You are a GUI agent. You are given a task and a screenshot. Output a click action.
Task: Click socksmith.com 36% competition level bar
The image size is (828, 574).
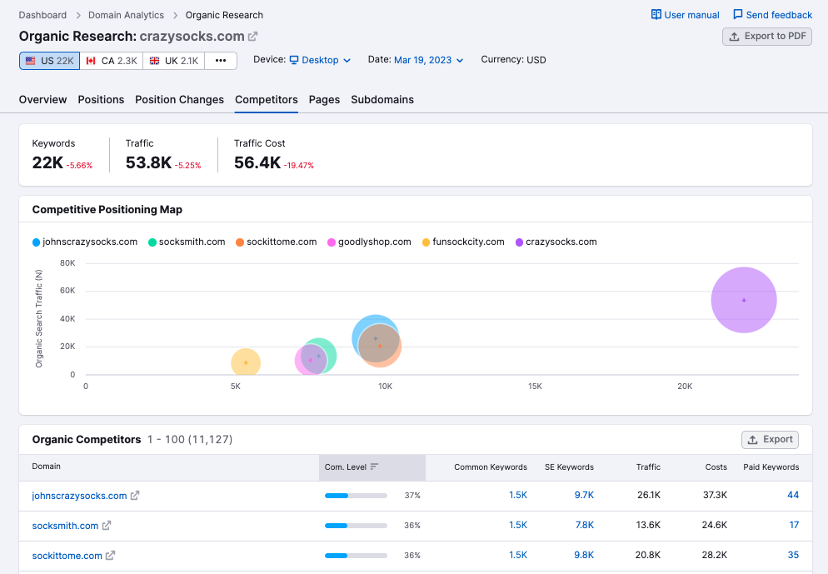point(356,526)
